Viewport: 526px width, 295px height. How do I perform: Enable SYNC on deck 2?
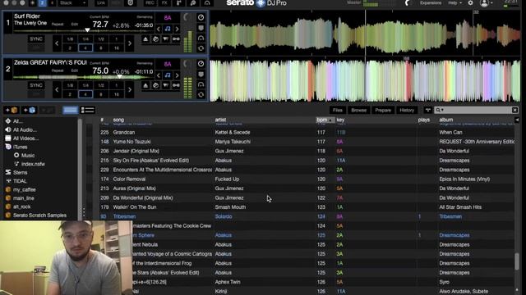36,85
